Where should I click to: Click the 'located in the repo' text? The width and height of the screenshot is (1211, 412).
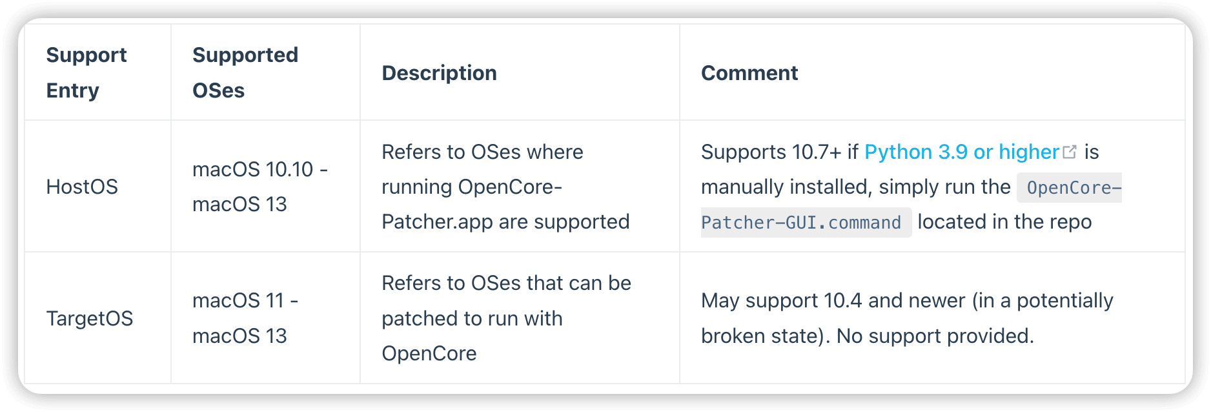[1004, 221]
